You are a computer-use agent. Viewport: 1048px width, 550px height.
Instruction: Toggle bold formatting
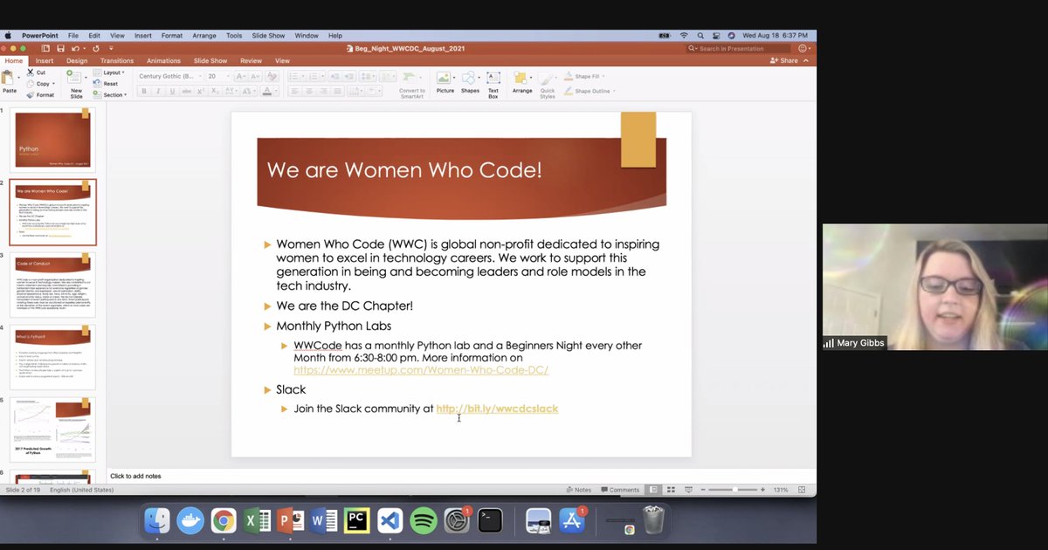[x=145, y=91]
